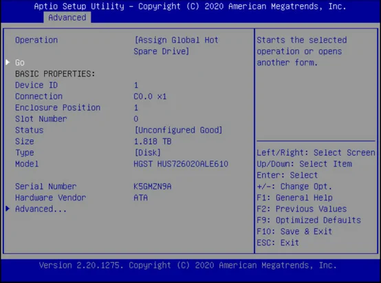381x283 pixels.
Task: Select the Slot Number label
Action: pyautogui.click(x=41, y=118)
